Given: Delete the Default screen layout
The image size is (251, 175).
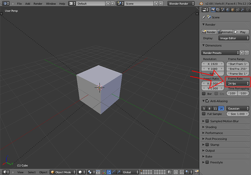Looking at the screenshot, I should [113, 4].
